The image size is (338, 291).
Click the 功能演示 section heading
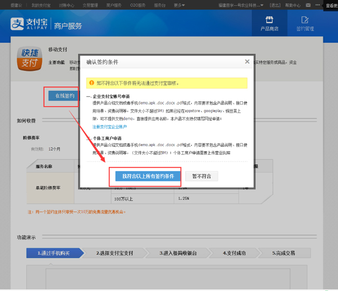click(27, 237)
